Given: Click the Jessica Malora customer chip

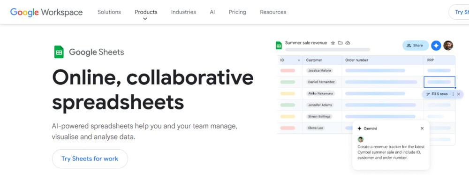Looking at the screenshot, I should click(x=319, y=70).
